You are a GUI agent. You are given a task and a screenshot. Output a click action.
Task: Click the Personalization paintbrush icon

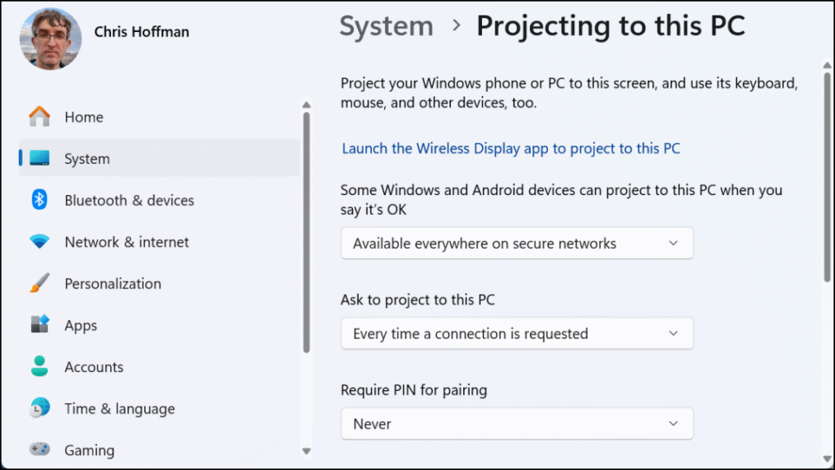[x=39, y=283]
